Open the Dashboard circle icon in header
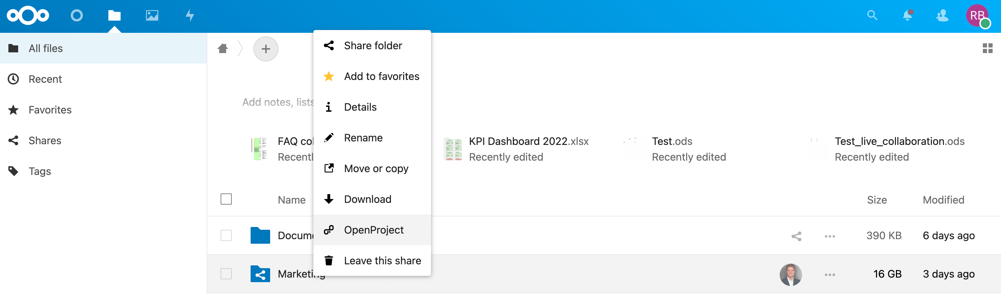This screenshot has width=1001, height=294. 76,16
